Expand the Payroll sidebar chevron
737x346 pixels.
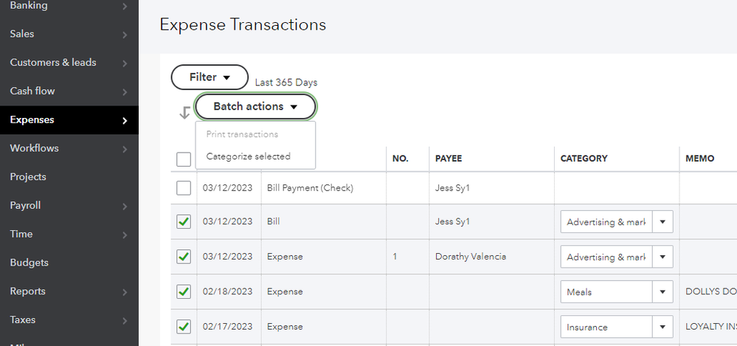[x=124, y=207]
